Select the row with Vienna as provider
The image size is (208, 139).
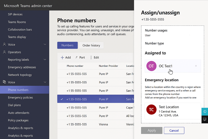click(96, 124)
